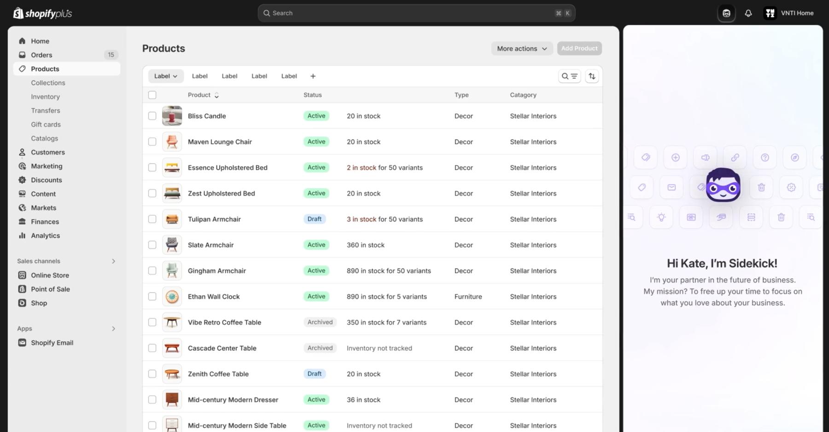Open the Sidekick assistant icon in top bar

[726, 13]
